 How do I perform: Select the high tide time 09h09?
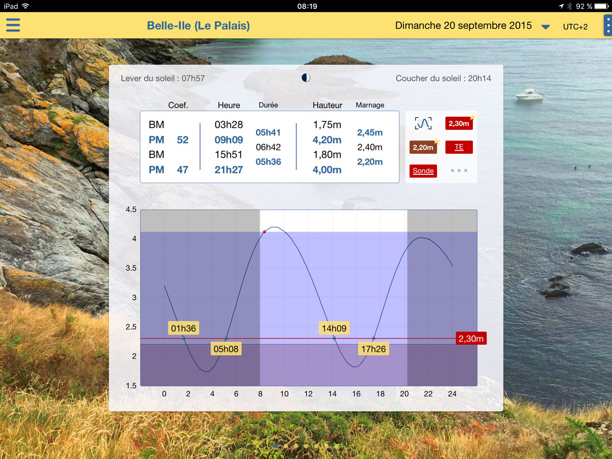228,140
